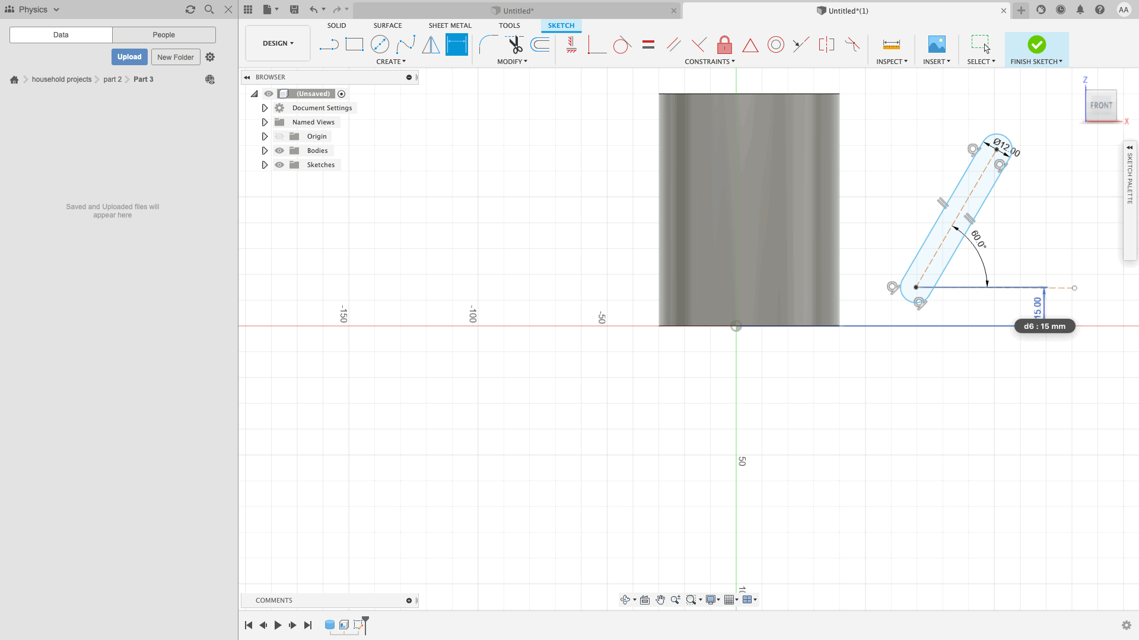
Task: Click the timeline Play button
Action: coord(278,625)
